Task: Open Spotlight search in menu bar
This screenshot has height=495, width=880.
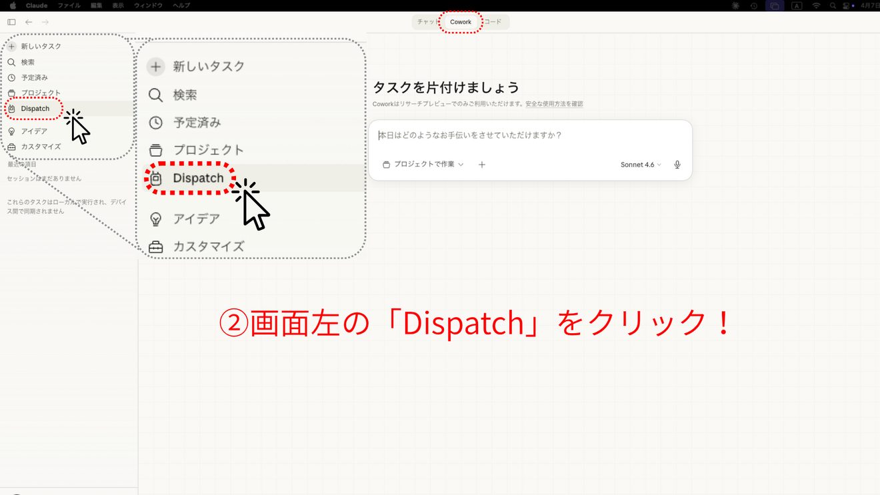Action: click(833, 5)
